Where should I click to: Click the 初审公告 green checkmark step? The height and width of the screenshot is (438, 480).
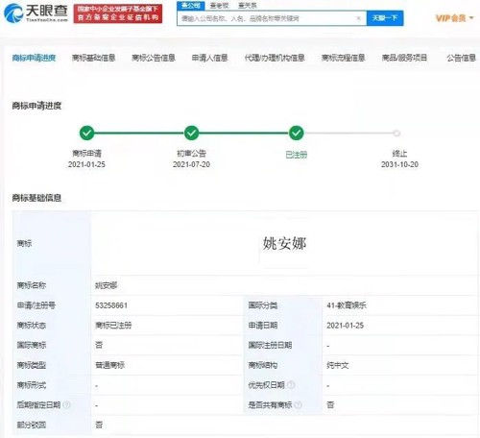pyautogui.click(x=191, y=133)
